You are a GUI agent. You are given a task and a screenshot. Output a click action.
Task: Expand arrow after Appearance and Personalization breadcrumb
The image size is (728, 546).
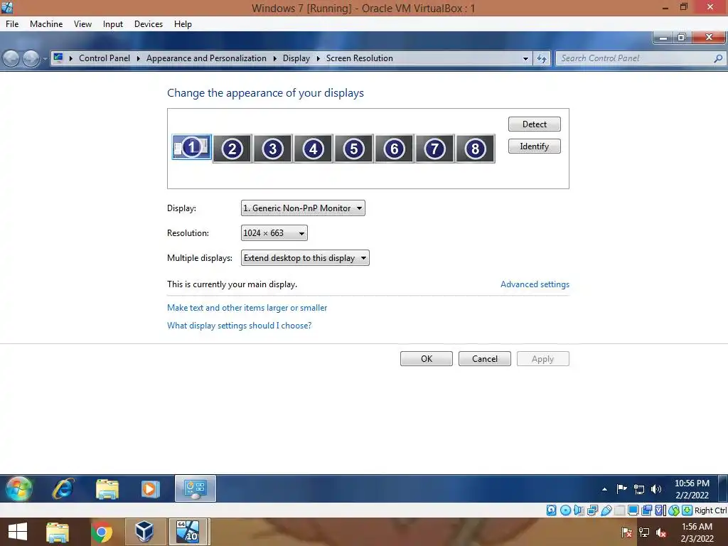(x=275, y=58)
